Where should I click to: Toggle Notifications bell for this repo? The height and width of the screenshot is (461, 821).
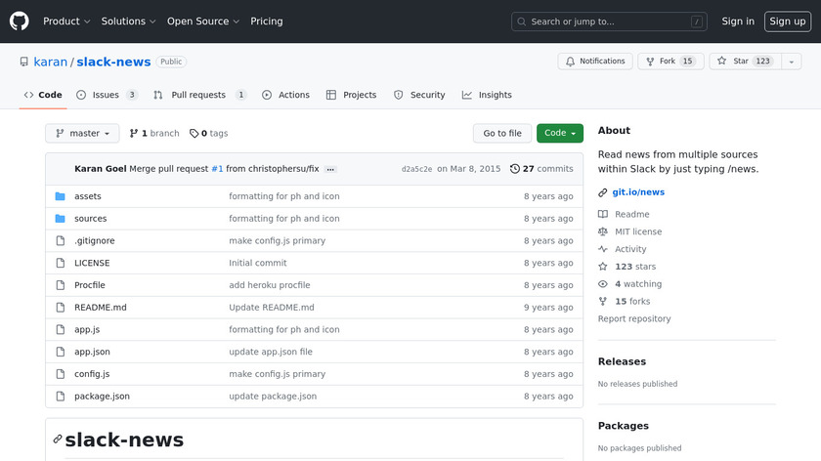tap(595, 62)
